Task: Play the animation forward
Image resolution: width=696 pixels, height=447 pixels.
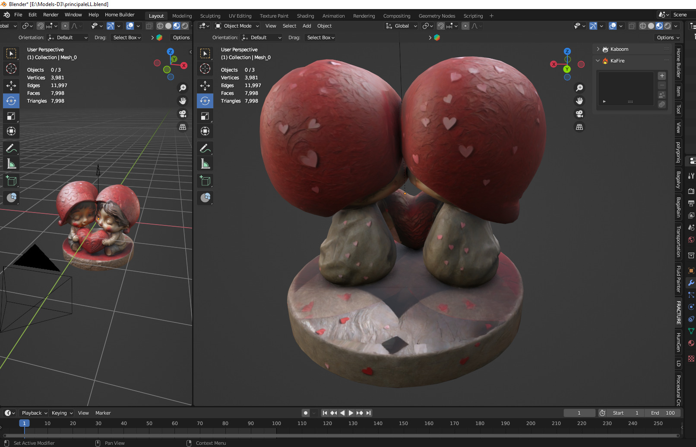Action: point(351,413)
